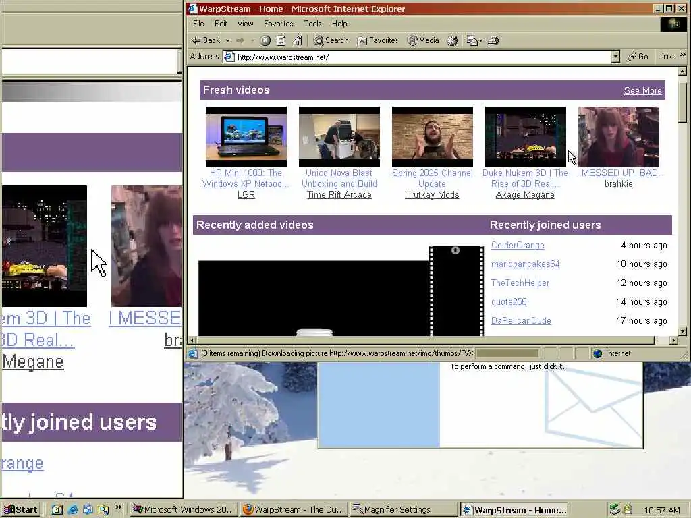The width and height of the screenshot is (691, 518).
Task: Open LGR channel link
Action: pyautogui.click(x=246, y=195)
